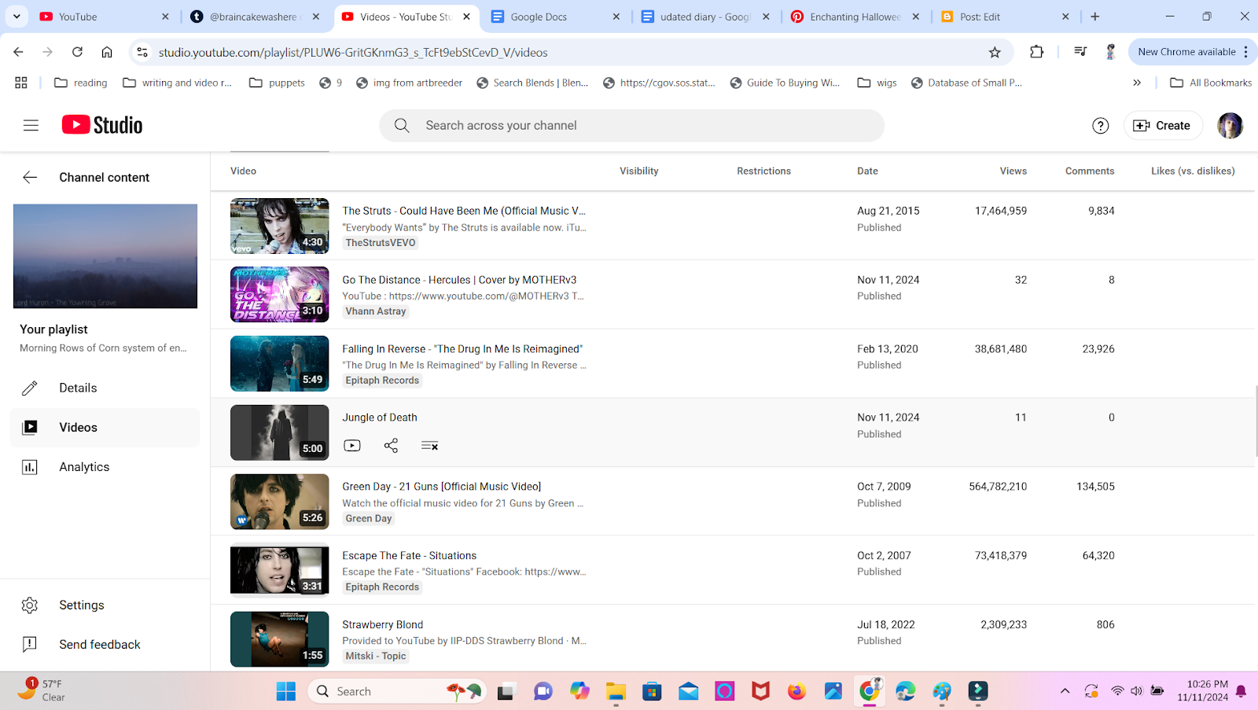The width and height of the screenshot is (1258, 710).
Task: Open the Help question mark icon
Action: pos(1101,126)
